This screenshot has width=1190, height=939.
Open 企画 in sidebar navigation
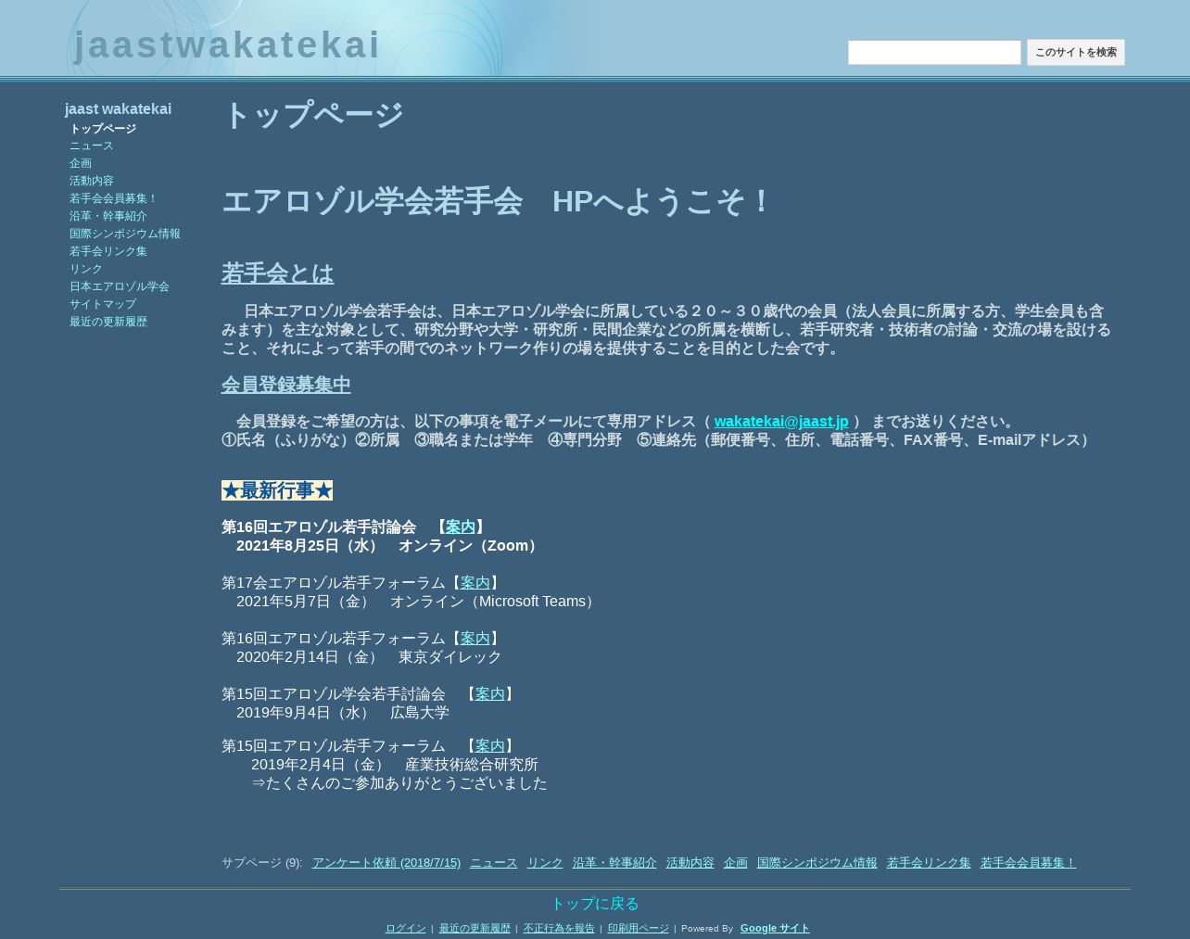pyautogui.click(x=81, y=163)
